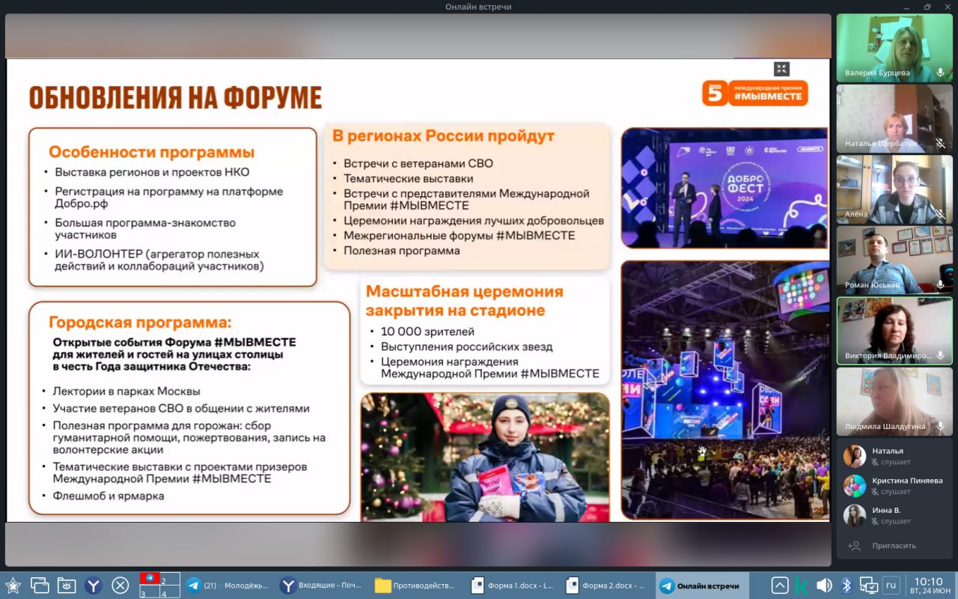This screenshot has height=599, width=958.
Task: Open Наталья Щербатюк's video tile
Action: (894, 118)
